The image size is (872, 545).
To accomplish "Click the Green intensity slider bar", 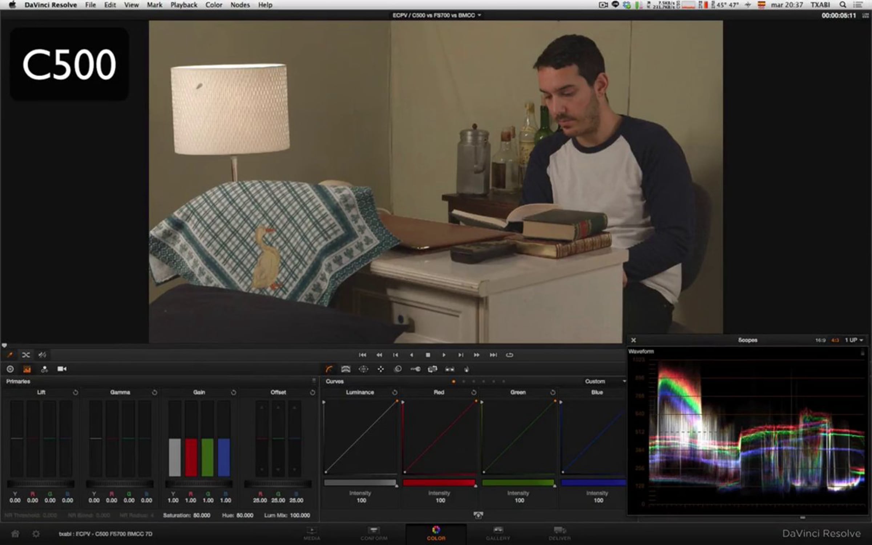I will tap(518, 483).
